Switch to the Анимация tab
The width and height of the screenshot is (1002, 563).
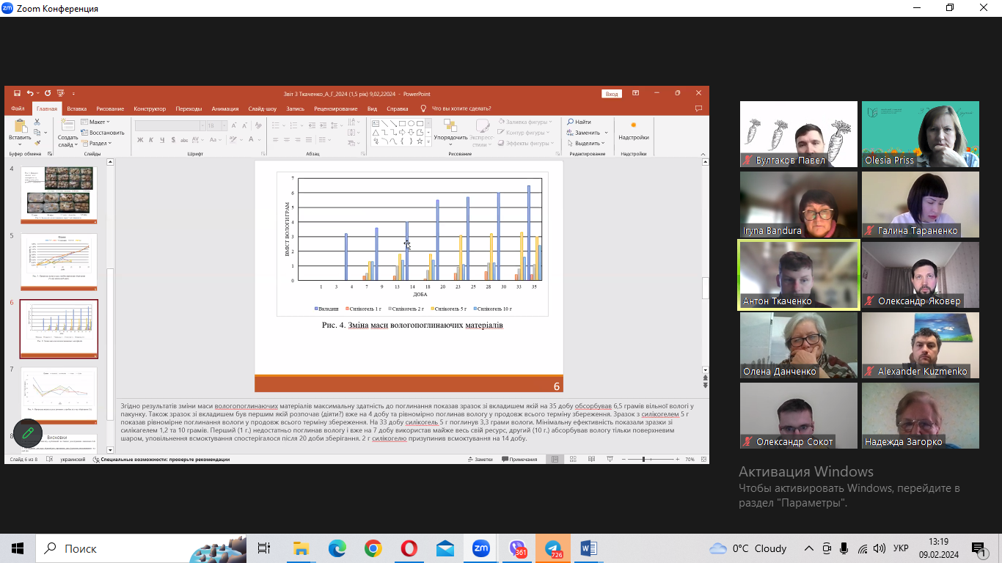[x=224, y=108]
